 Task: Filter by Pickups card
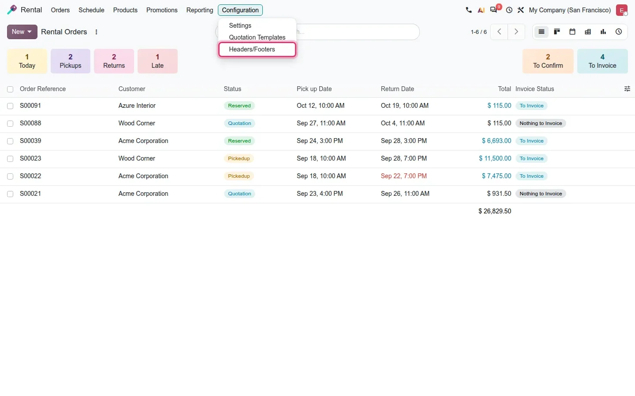pos(71,61)
